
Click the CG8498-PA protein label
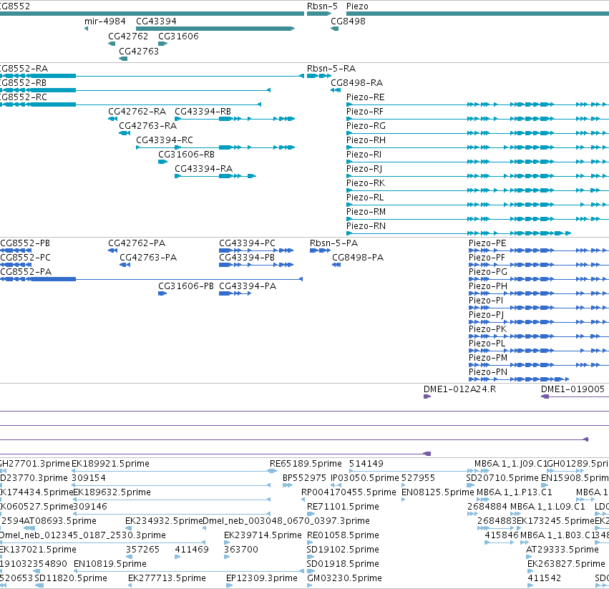(x=358, y=258)
